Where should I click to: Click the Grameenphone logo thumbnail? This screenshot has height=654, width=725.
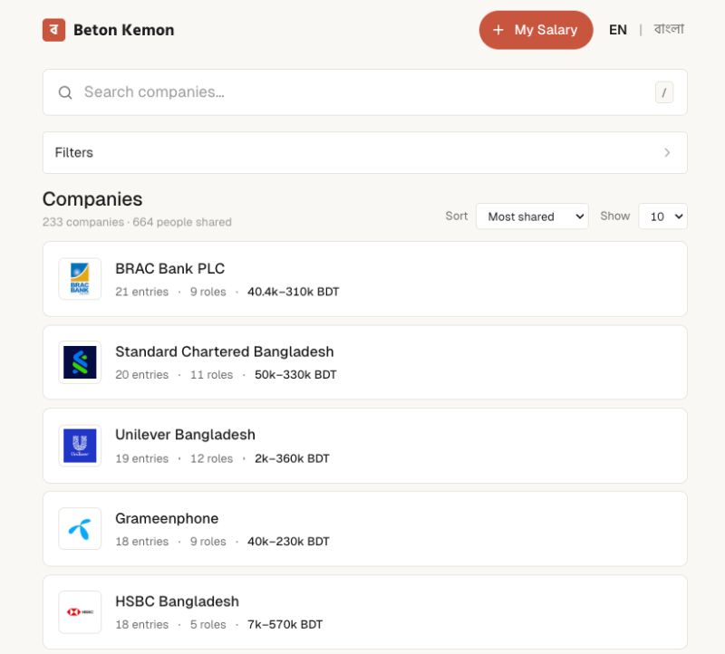pyautogui.click(x=80, y=529)
